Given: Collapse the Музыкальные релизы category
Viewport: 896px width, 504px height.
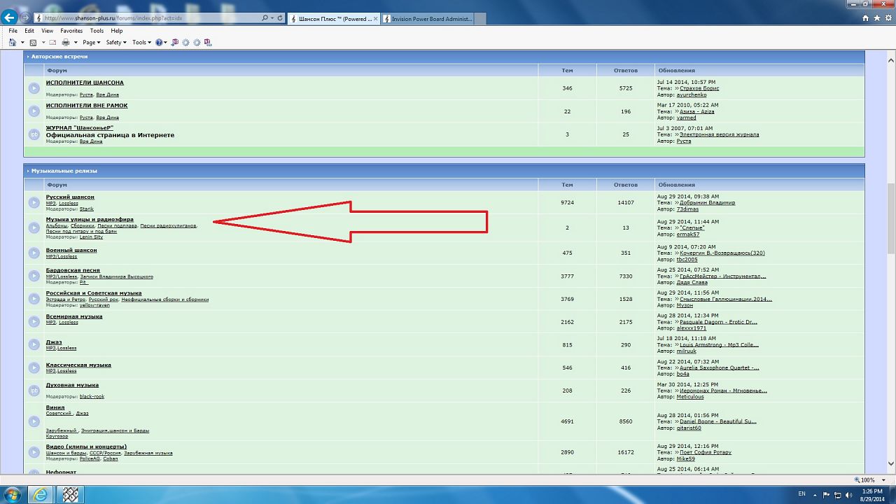Looking at the screenshot, I should 28,171.
